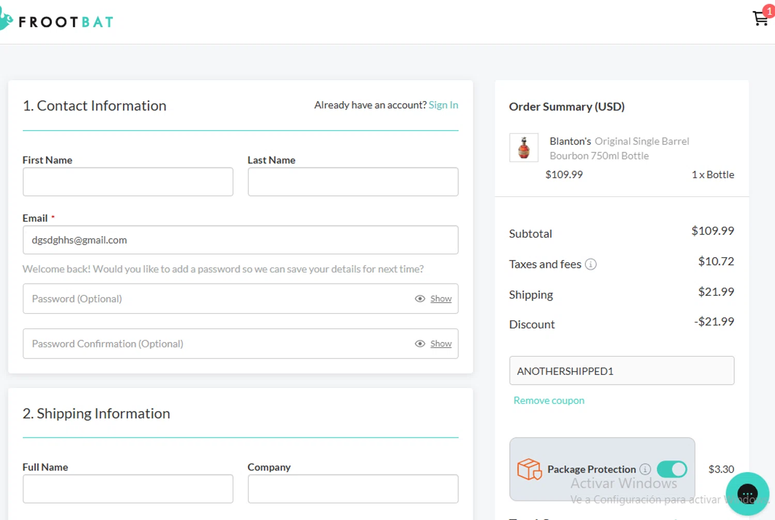Click the Blanton's bottle thumbnail
The image size is (775, 520).
pos(523,148)
